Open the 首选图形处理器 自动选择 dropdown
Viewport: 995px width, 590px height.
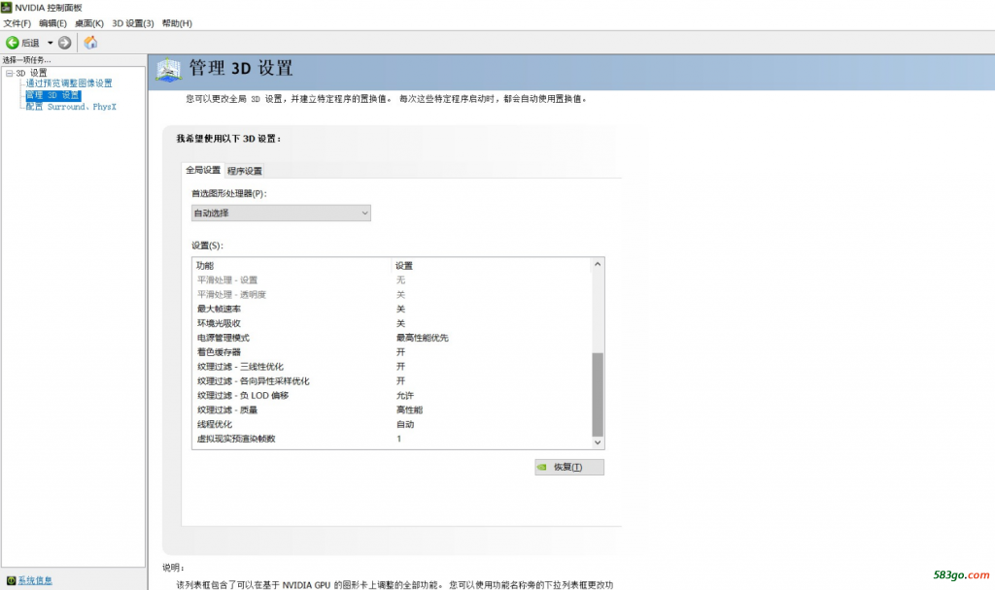point(281,213)
